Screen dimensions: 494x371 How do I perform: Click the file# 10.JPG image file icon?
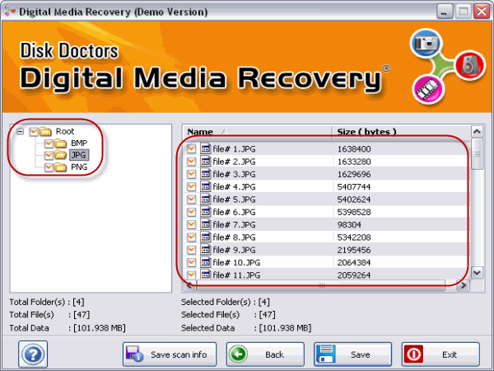(205, 262)
